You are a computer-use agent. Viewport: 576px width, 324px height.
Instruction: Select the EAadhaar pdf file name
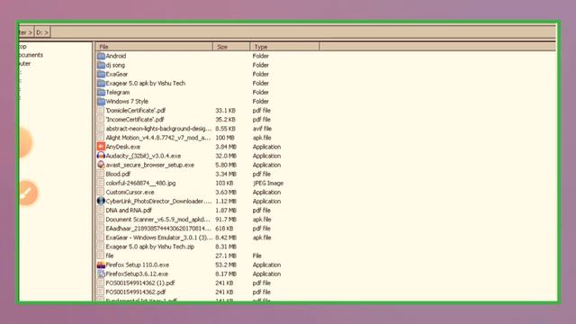pyautogui.click(x=158, y=229)
